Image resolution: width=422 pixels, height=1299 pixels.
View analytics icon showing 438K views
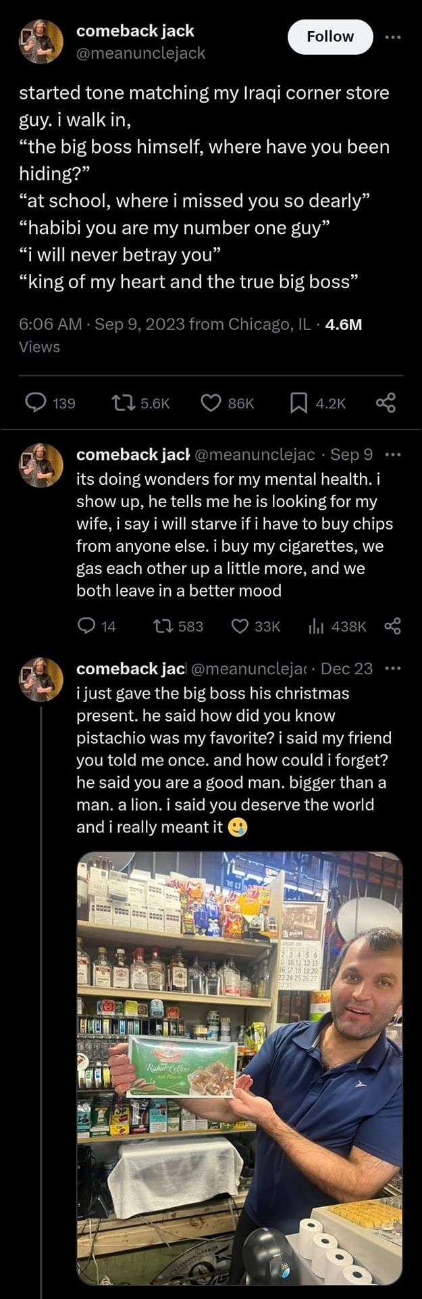pyautogui.click(x=316, y=626)
